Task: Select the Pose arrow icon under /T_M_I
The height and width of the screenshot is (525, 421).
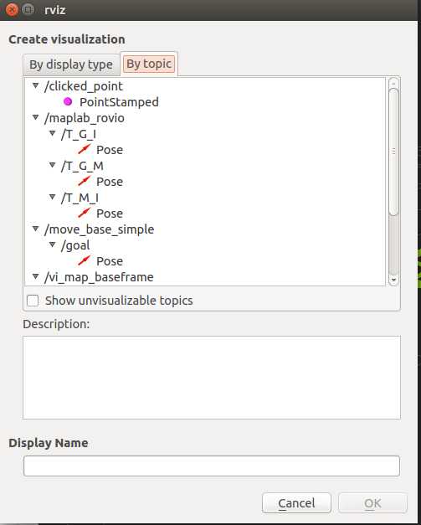Action: click(85, 213)
